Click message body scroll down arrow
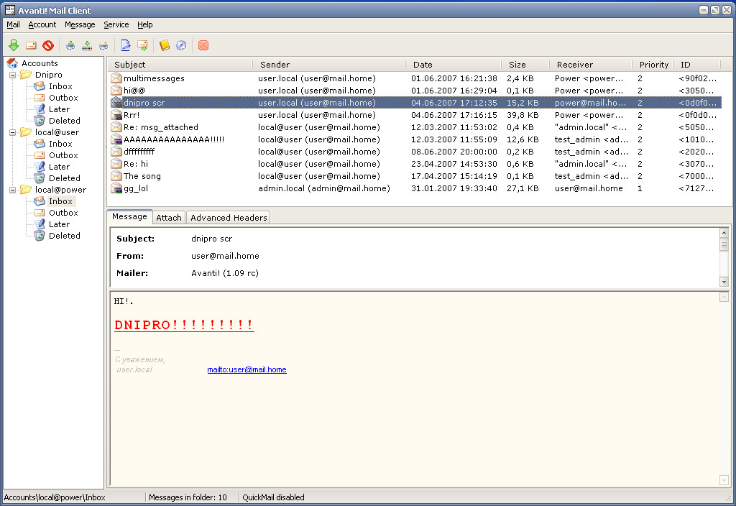Image resolution: width=736 pixels, height=506 pixels. click(x=724, y=480)
